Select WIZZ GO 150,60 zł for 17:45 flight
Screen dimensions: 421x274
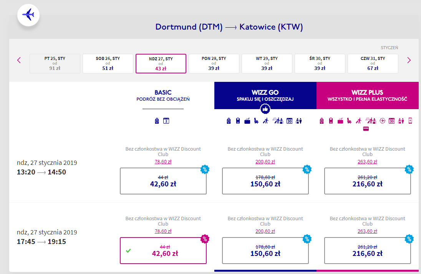(265, 251)
